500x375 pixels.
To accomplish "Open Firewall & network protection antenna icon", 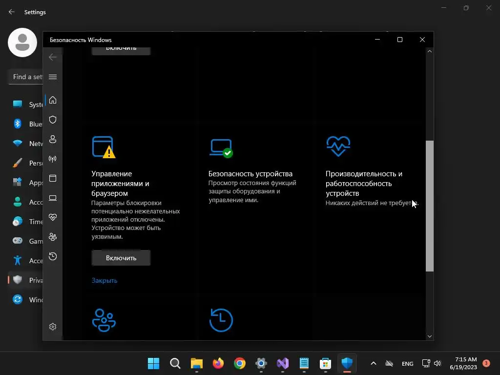I will tap(53, 159).
